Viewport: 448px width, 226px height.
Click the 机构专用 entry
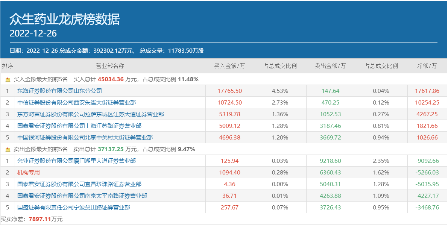[x=28, y=173]
